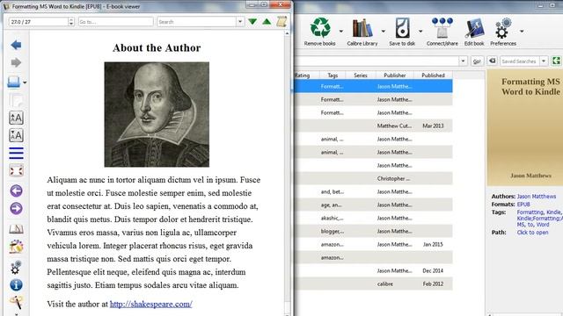Go back in the e-book viewer
Image resolution: width=563 pixels, height=316 pixels.
pos(16,45)
